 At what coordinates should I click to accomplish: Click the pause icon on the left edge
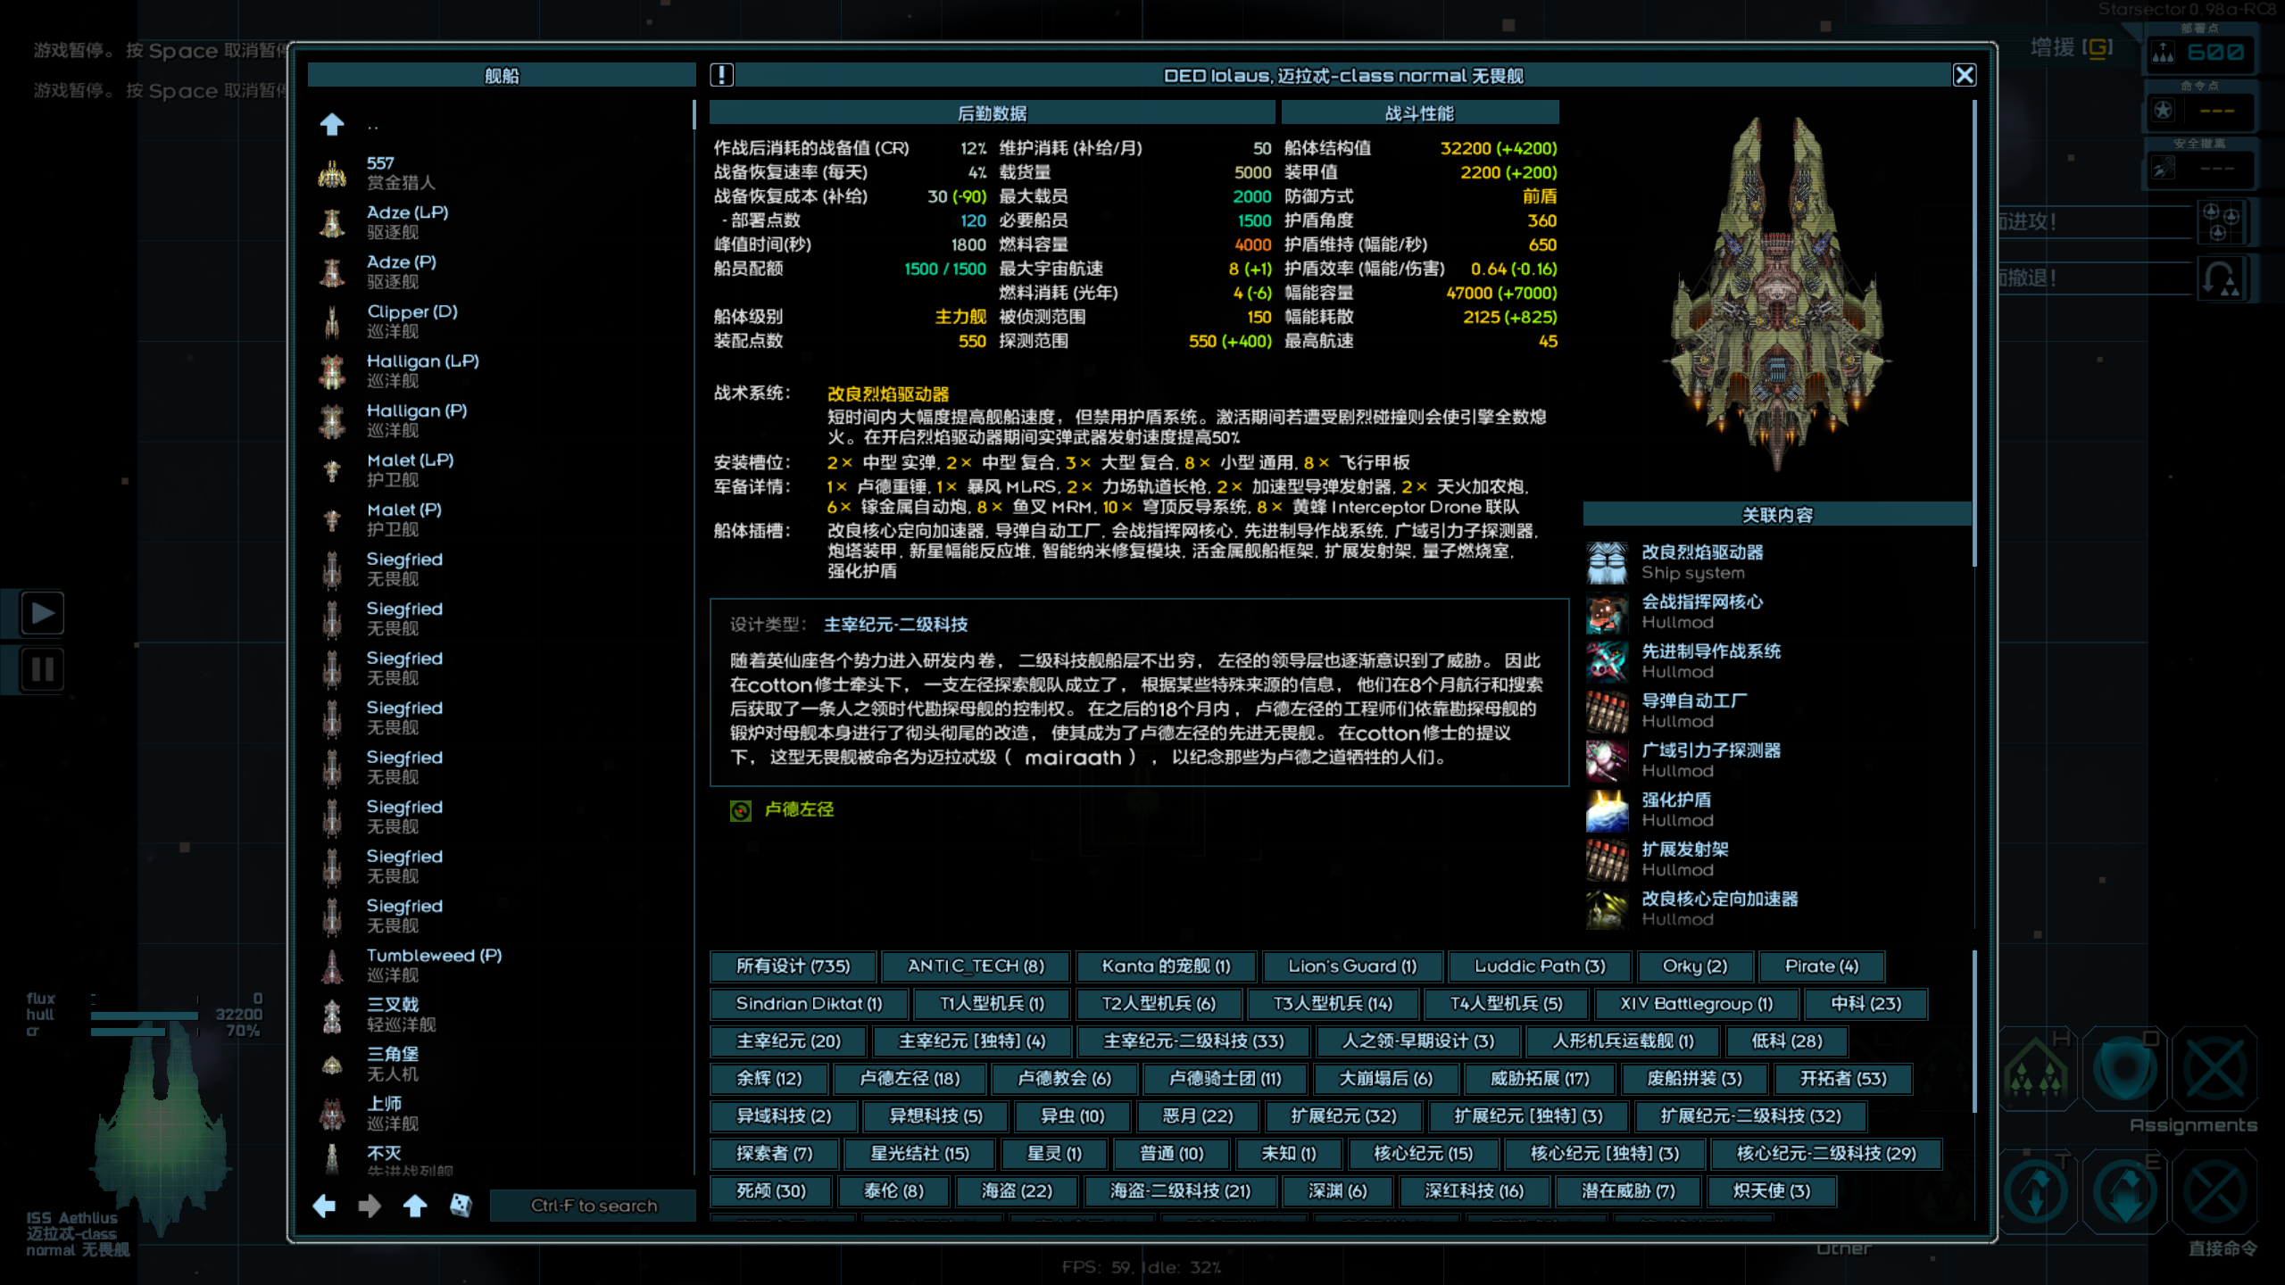42,669
